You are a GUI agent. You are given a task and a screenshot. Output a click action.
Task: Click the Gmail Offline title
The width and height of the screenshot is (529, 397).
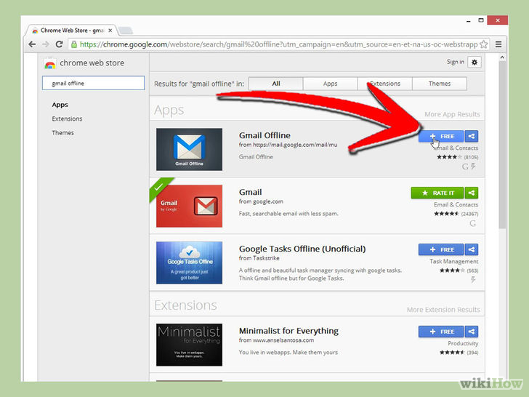tap(264, 135)
